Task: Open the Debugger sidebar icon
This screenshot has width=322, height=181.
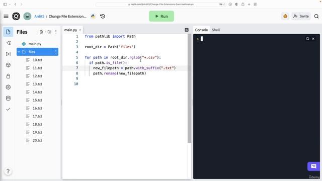Action: 8,54
